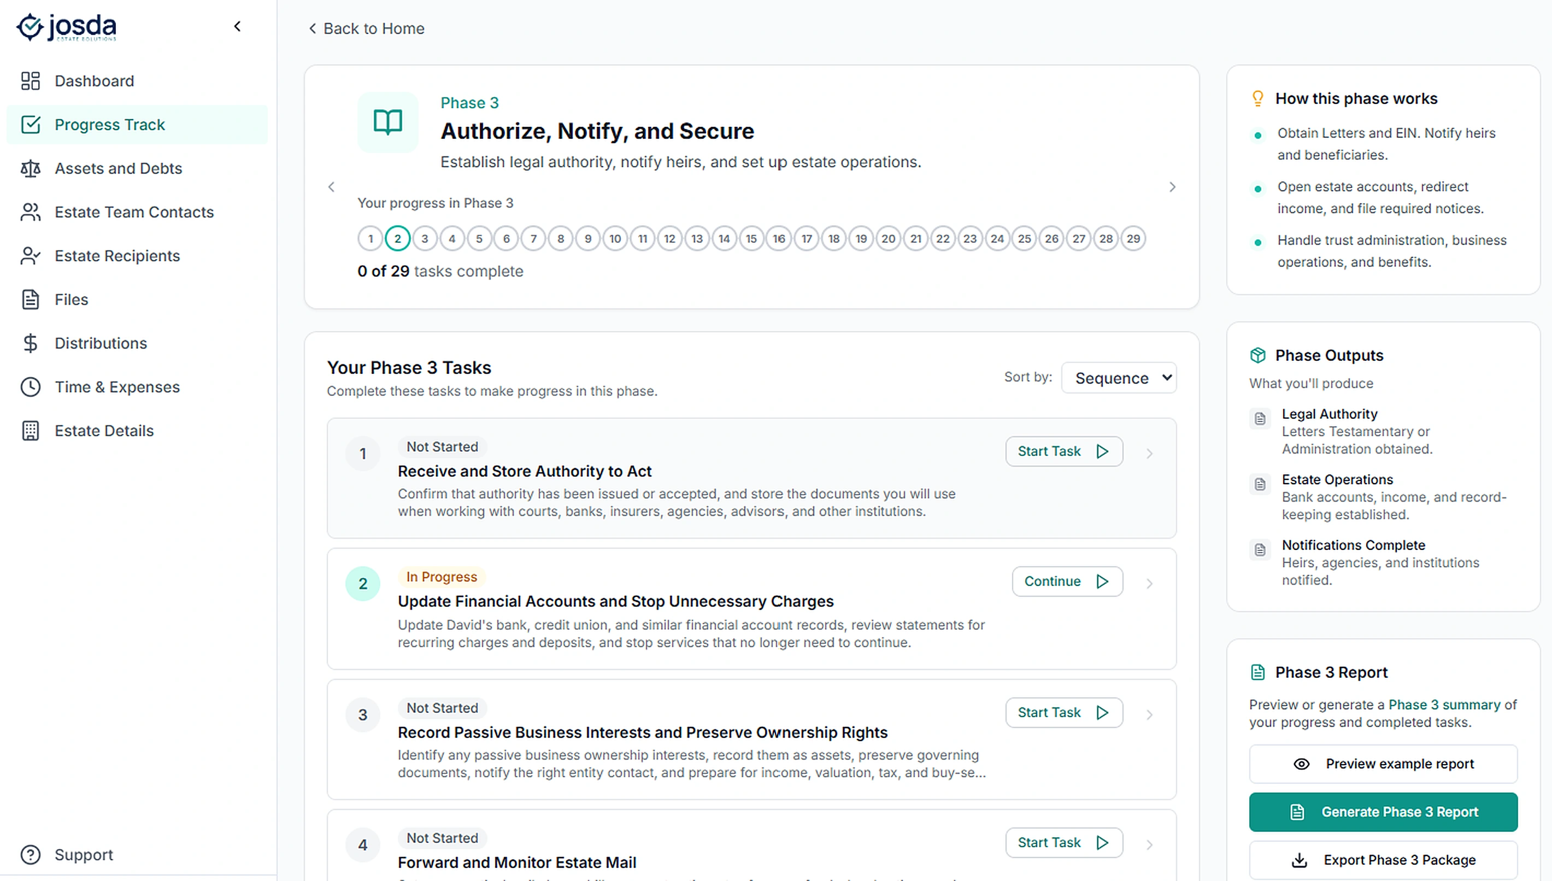Click the play icon in task 3's Start Task button
This screenshot has height=881, width=1552.
pyautogui.click(x=1103, y=713)
